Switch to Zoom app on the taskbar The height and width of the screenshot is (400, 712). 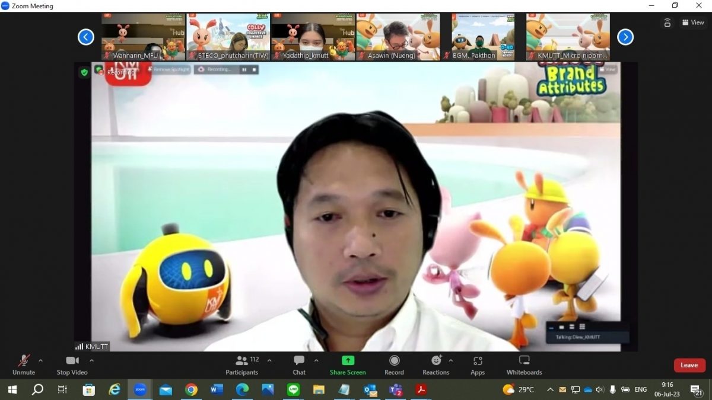coord(140,389)
